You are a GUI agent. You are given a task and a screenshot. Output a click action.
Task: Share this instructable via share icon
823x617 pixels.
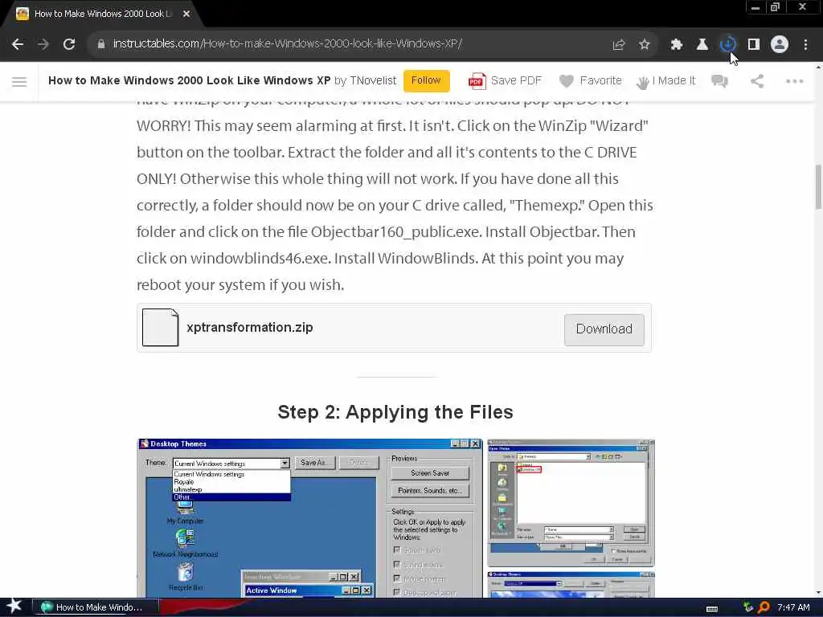tap(757, 81)
